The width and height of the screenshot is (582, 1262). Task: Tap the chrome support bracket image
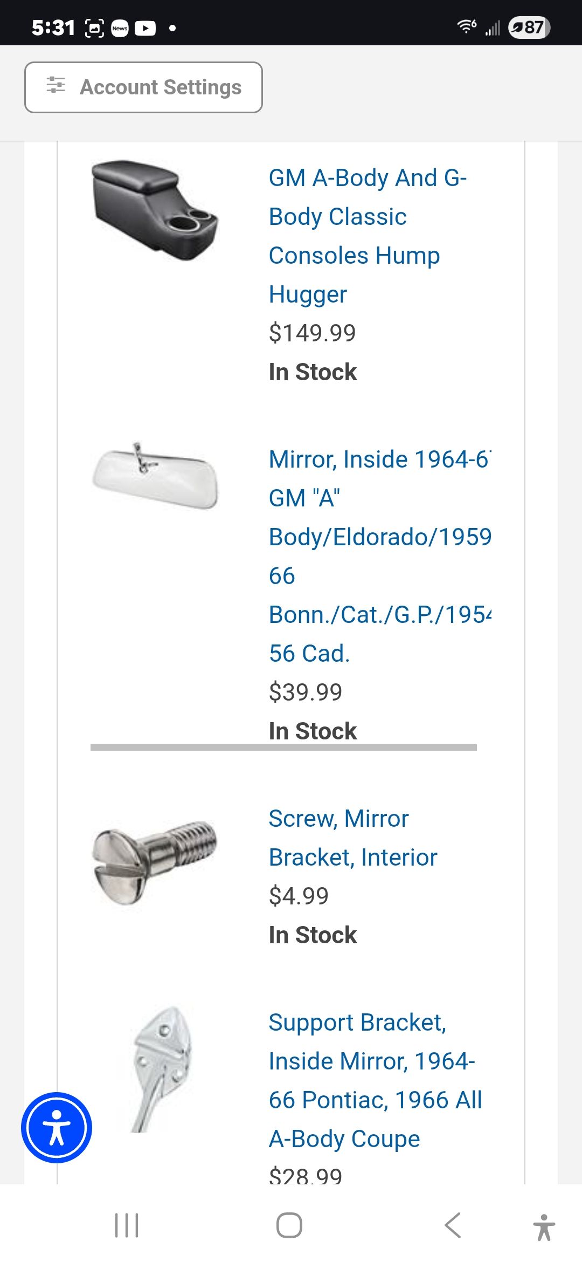pos(161,1069)
